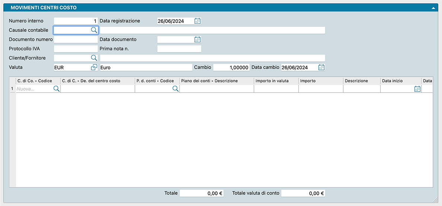Select row 1 via its row number
This screenshot has height=206, width=442.
pos(12,89)
